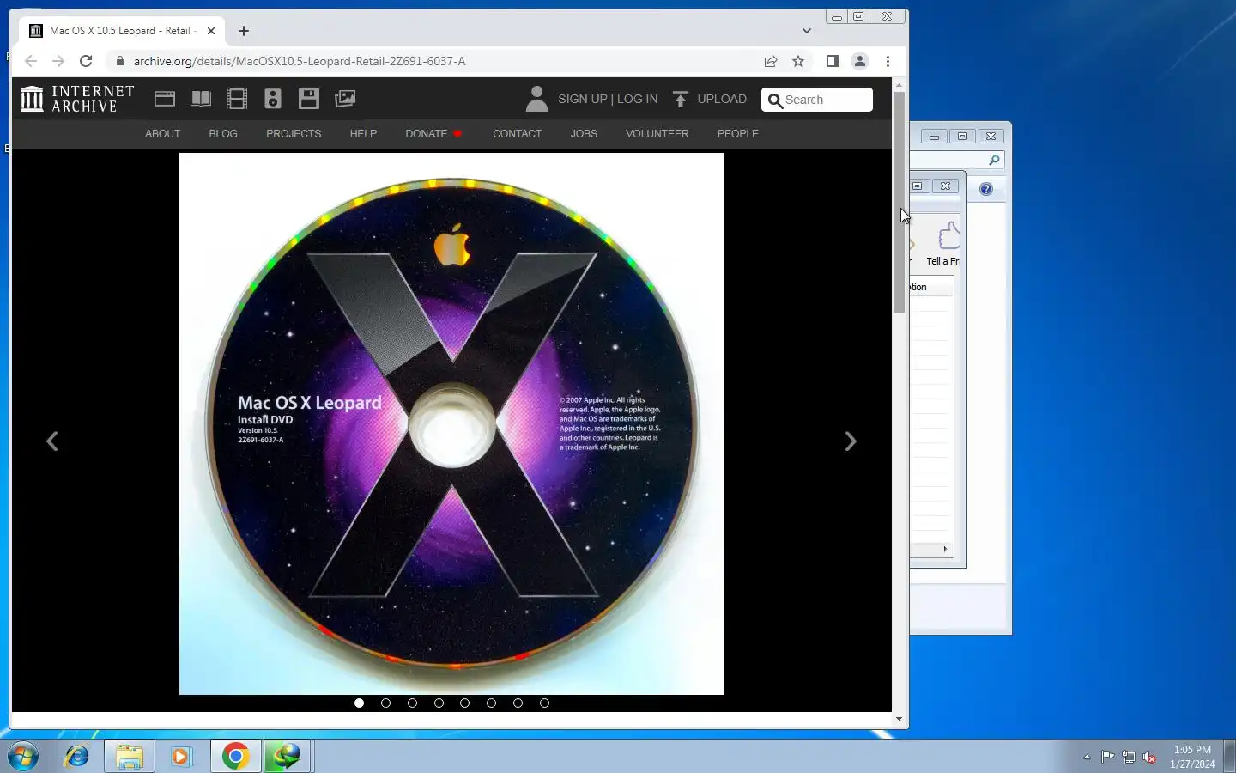Viewport: 1236px width, 773px height.
Task: Select the third carousel dot
Action: (x=412, y=703)
